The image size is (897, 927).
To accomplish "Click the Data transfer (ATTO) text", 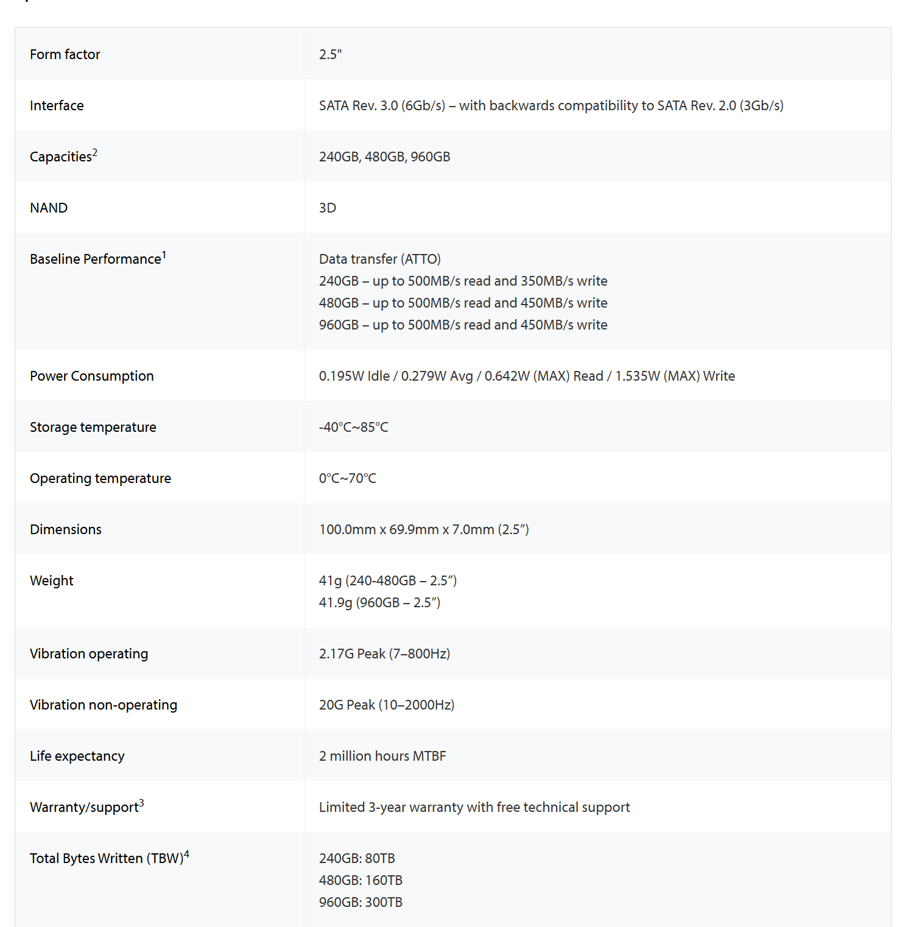I will [379, 259].
